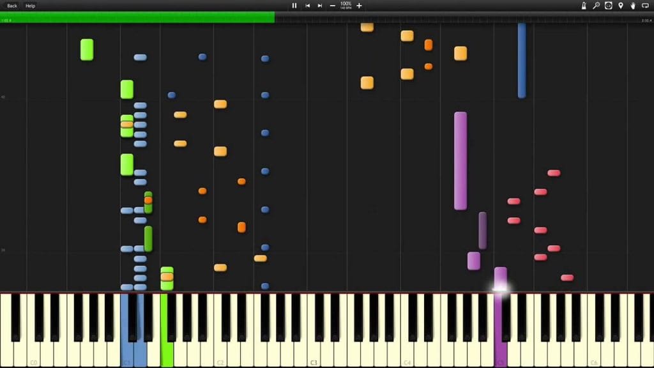This screenshot has height=368, width=654.
Task: Toggle the on-screen keyboard display icon
Action: 645,6
